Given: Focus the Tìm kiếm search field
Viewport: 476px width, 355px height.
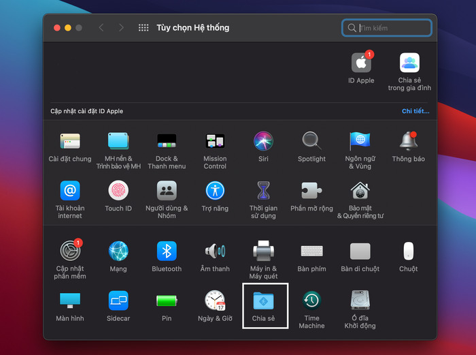Looking at the screenshot, I should 386,28.
